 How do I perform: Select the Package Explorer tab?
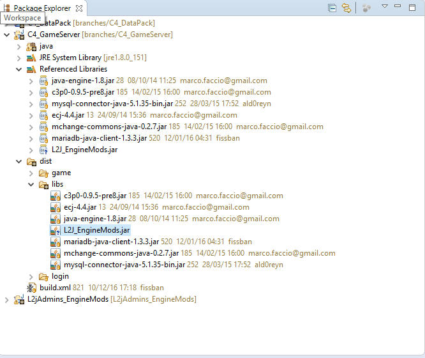(42, 8)
